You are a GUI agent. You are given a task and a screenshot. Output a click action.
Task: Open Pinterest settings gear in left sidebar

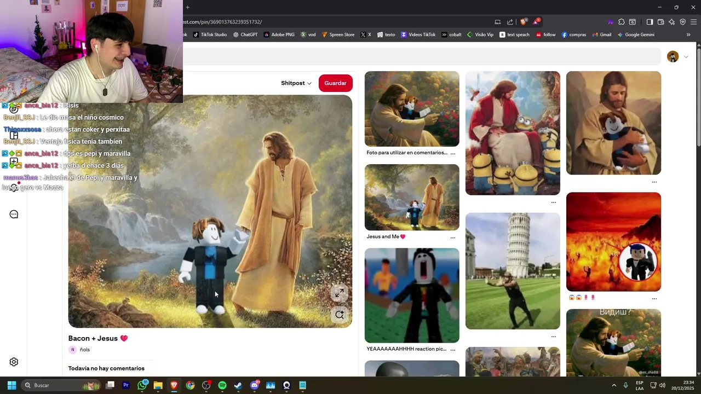pyautogui.click(x=14, y=362)
